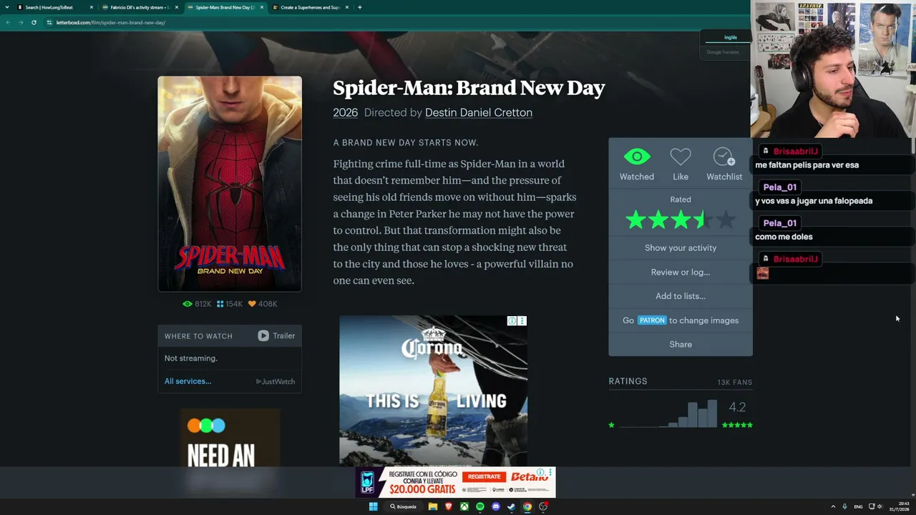Set the rating to two stars
Screen dimensions: 916x515
click(658, 220)
